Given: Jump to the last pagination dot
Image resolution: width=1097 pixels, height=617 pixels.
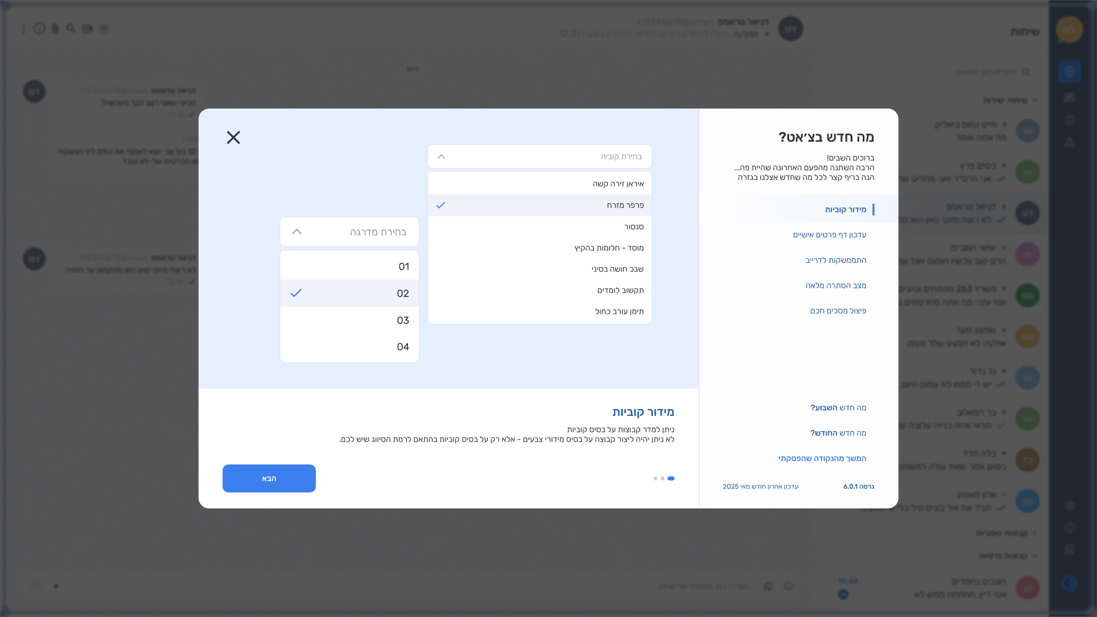Looking at the screenshot, I should 655,479.
